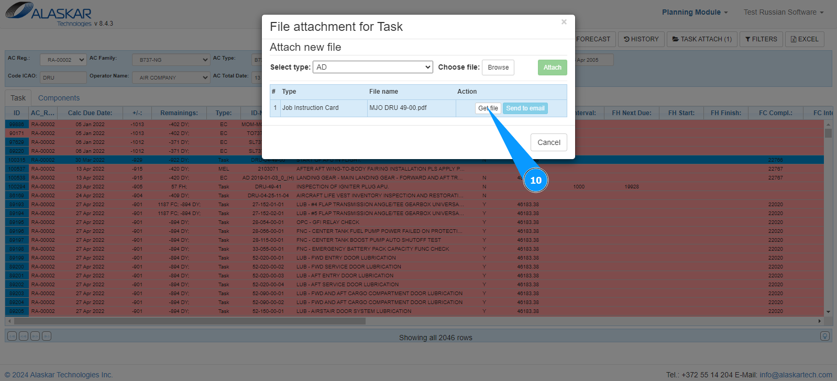Open the info@alaskartech.com email link
Image resolution: width=837 pixels, height=381 pixels.
coord(796,375)
